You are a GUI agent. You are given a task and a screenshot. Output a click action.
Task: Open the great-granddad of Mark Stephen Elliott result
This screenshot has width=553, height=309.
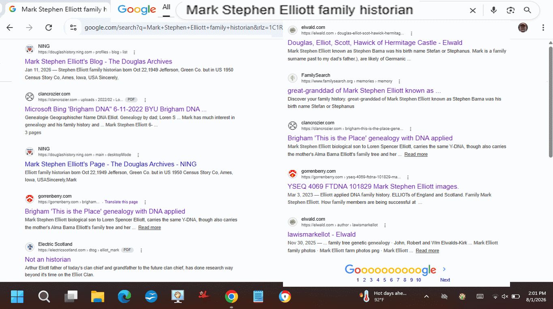(x=364, y=91)
